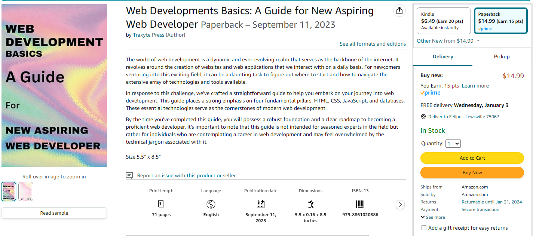Select the front cover thumbnail
Image resolution: width=533 pixels, height=236 pixels.
click(9, 191)
